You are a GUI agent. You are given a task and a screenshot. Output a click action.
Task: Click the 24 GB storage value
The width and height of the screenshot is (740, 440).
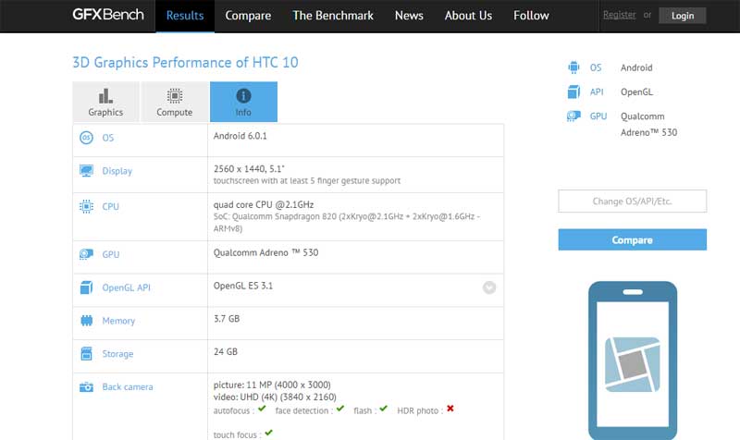click(226, 352)
